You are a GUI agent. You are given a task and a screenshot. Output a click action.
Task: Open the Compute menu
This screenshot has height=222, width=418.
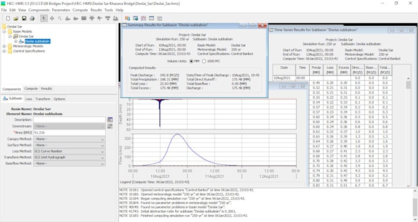coord(80,10)
